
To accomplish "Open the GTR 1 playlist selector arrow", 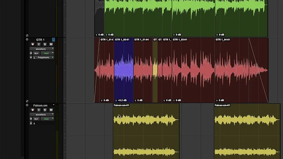I will coord(53,40).
